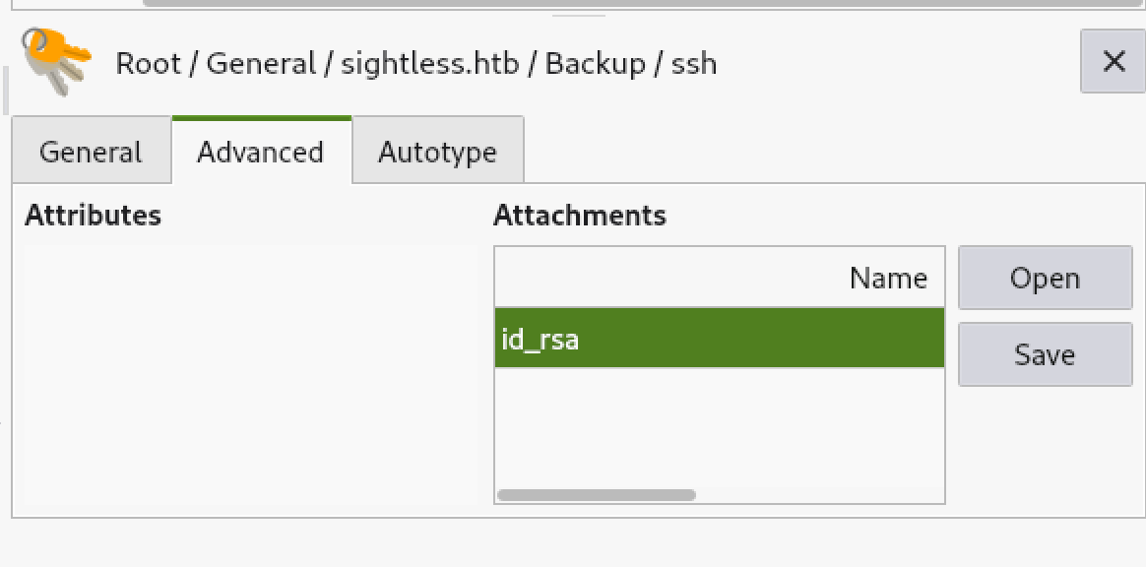Switch to the General tab

click(x=92, y=152)
